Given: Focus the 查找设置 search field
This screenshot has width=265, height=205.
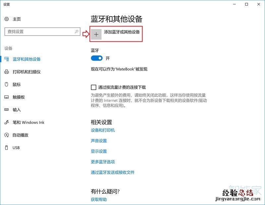Looking at the screenshot, I should (x=39, y=32).
